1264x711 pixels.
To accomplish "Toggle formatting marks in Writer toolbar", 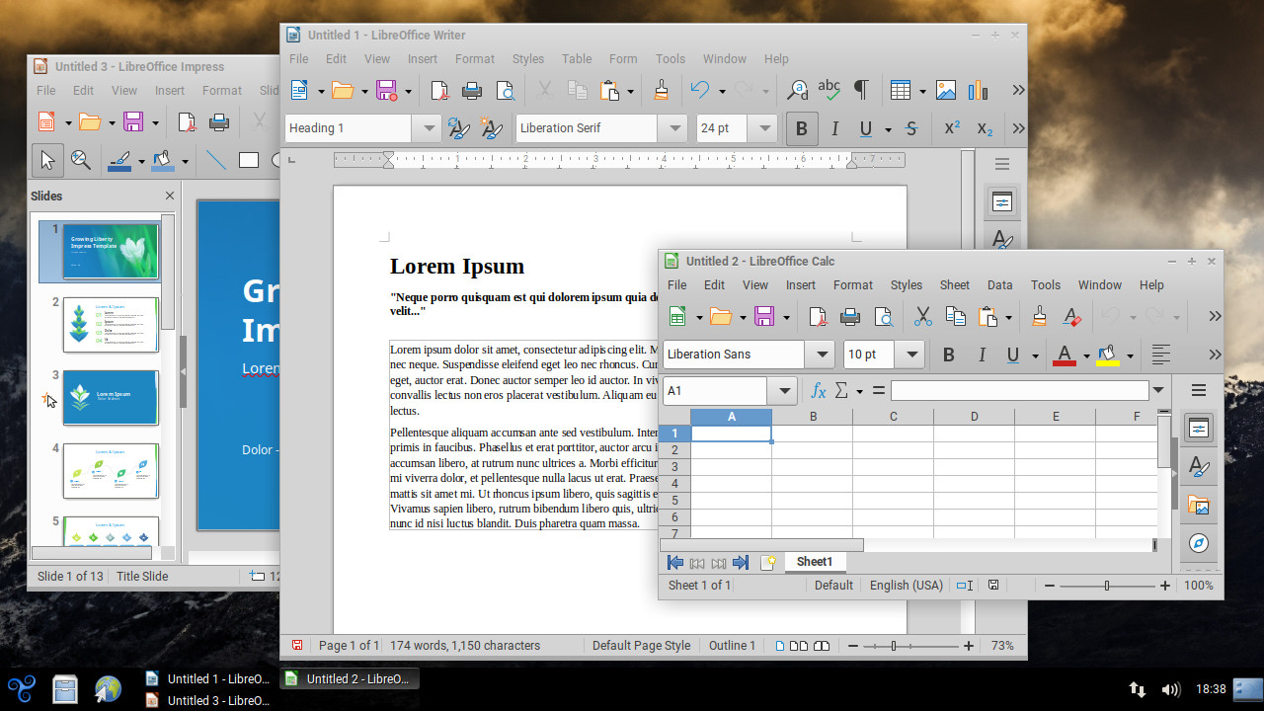I will pos(861,90).
